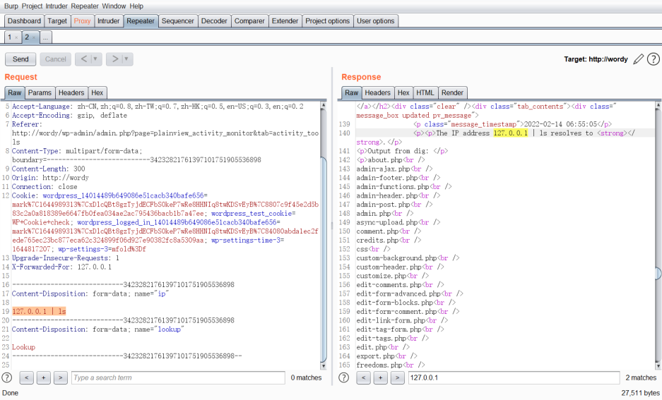
Task: Click the response vertical scrollbar thumb
Action: click(x=658, y=273)
